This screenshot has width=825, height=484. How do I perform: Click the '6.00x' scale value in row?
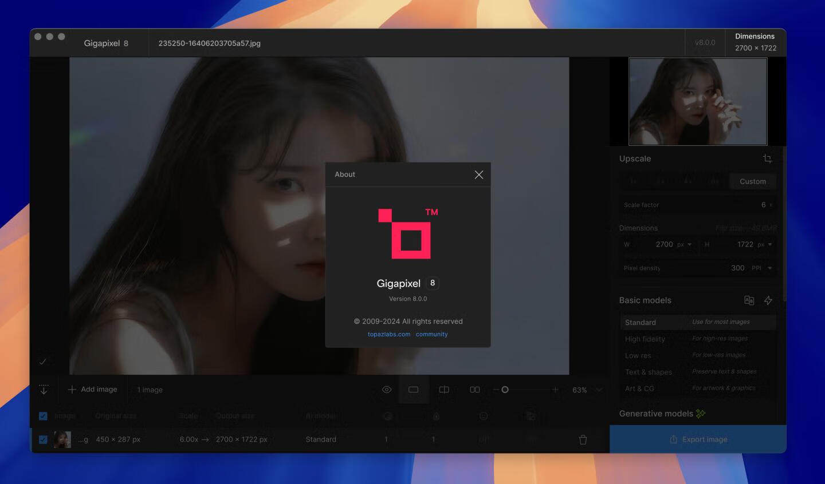pyautogui.click(x=189, y=439)
